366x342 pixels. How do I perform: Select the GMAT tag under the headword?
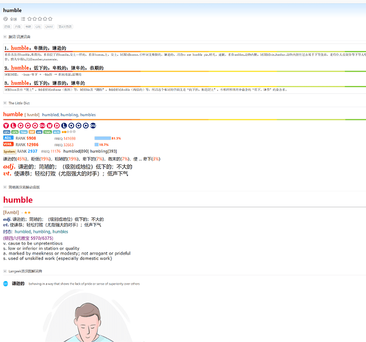(49, 27)
